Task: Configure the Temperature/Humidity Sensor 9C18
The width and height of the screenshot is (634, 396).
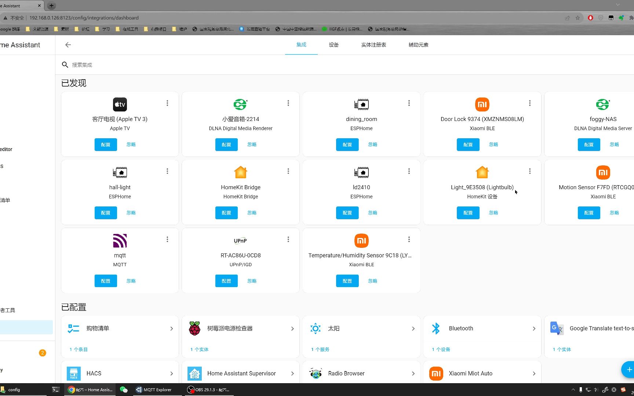Action: 347,281
